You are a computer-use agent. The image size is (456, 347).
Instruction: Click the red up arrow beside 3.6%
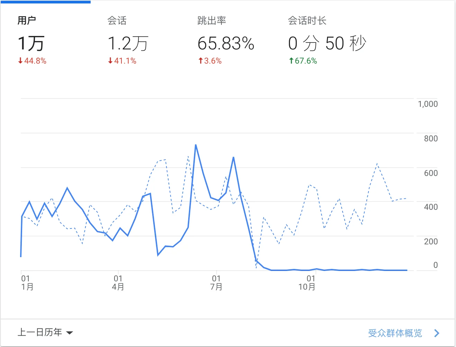(x=200, y=61)
